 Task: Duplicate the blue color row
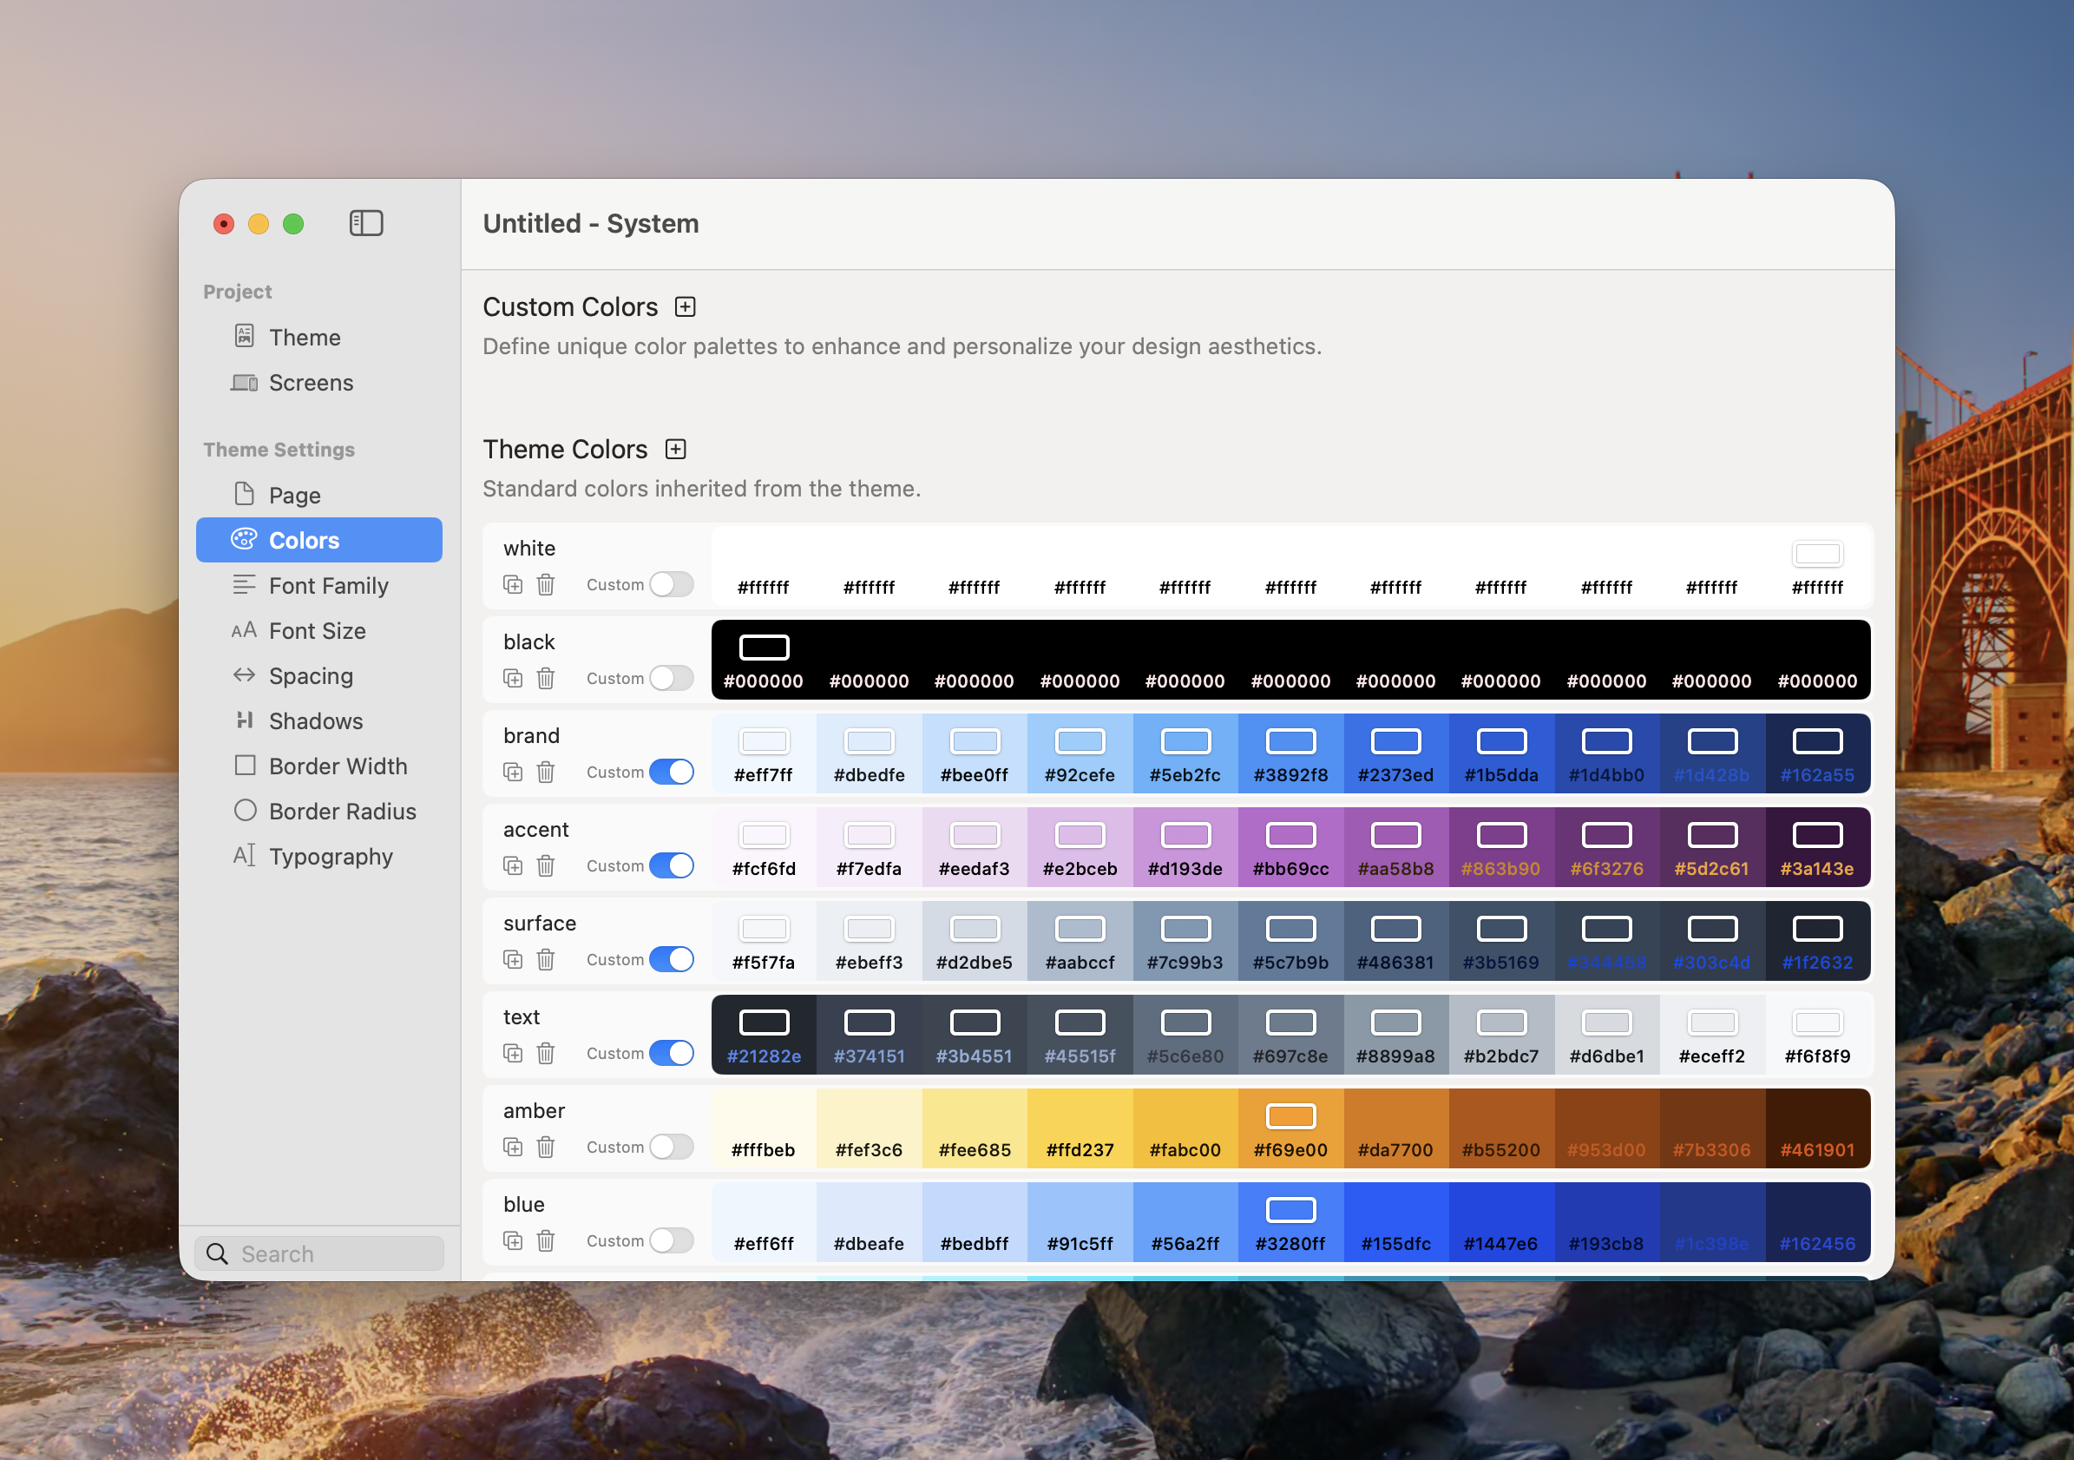coord(513,1241)
